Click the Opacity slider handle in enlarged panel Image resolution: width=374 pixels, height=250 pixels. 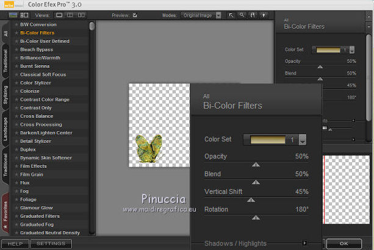[256, 164]
